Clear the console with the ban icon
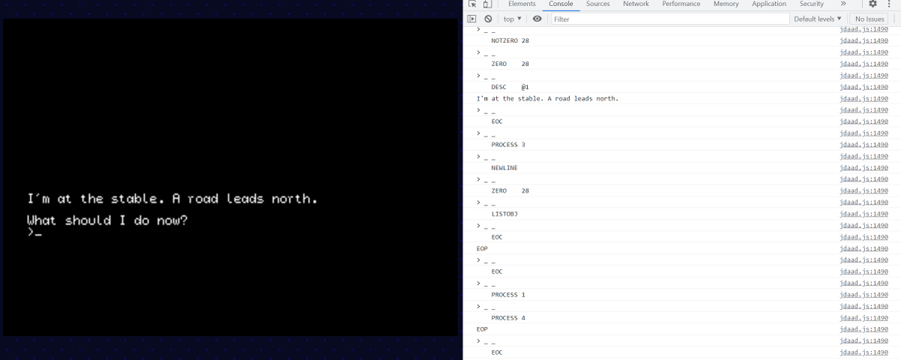Image resolution: width=901 pixels, height=360 pixels. tap(488, 19)
